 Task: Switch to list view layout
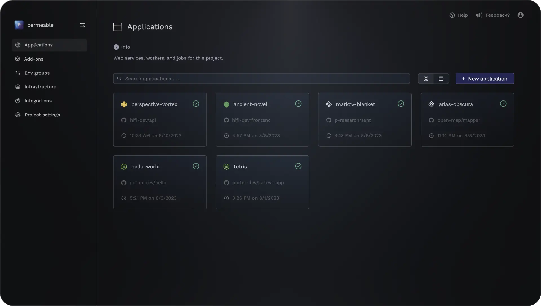pyautogui.click(x=441, y=79)
